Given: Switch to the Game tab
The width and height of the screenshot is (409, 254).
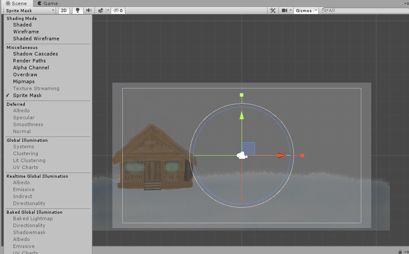Looking at the screenshot, I should pos(48,3).
